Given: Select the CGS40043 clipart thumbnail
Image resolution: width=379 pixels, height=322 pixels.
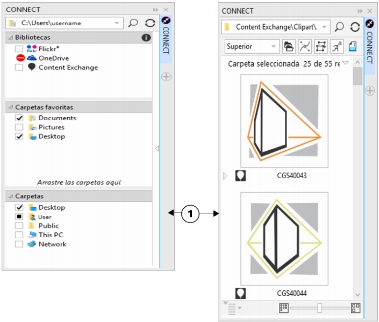Looking at the screenshot, I should (x=284, y=121).
